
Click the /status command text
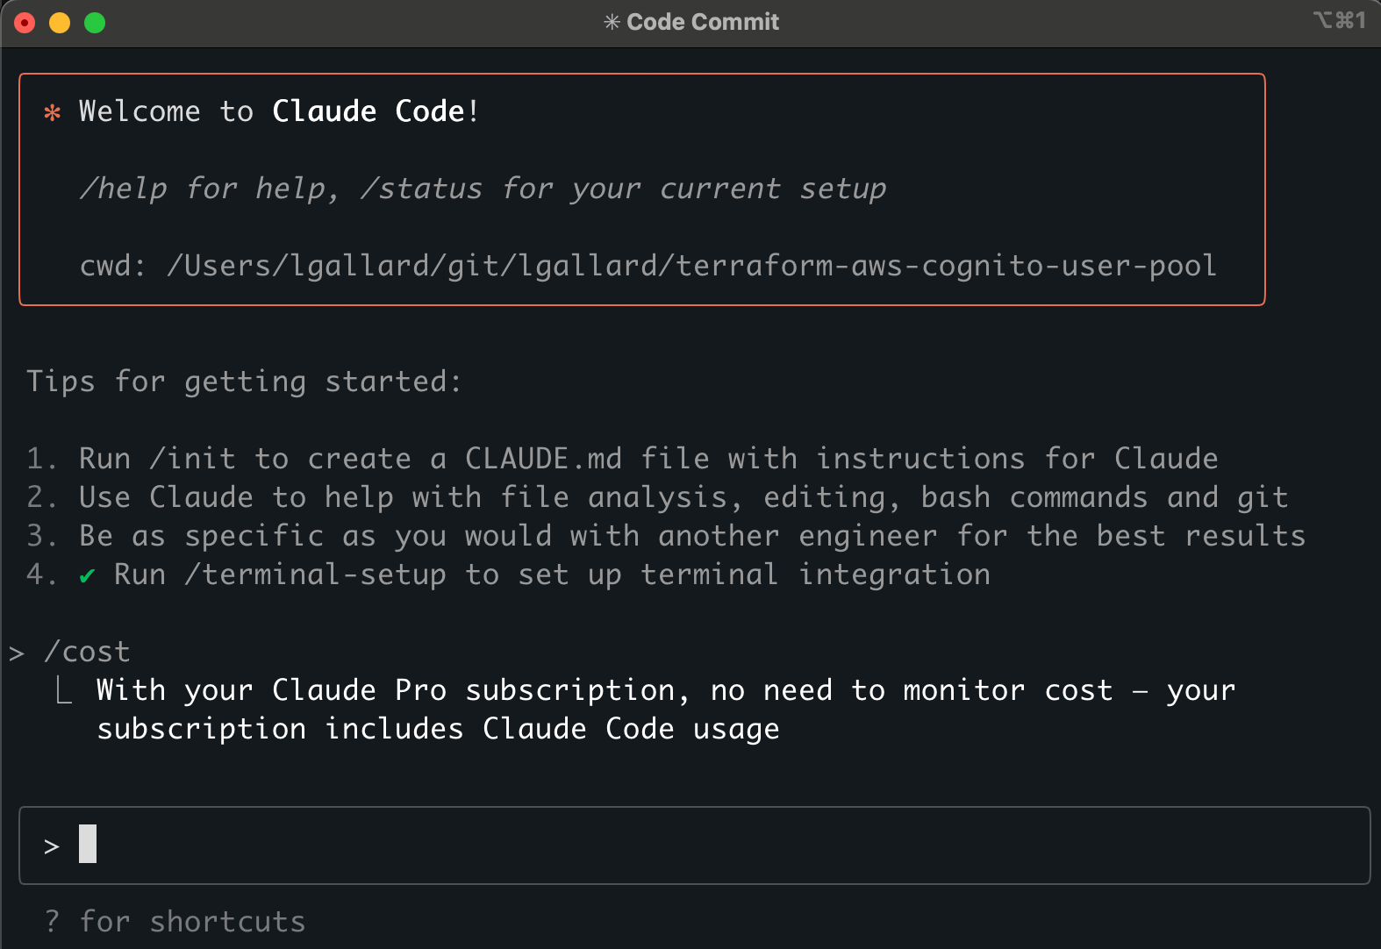pos(421,189)
